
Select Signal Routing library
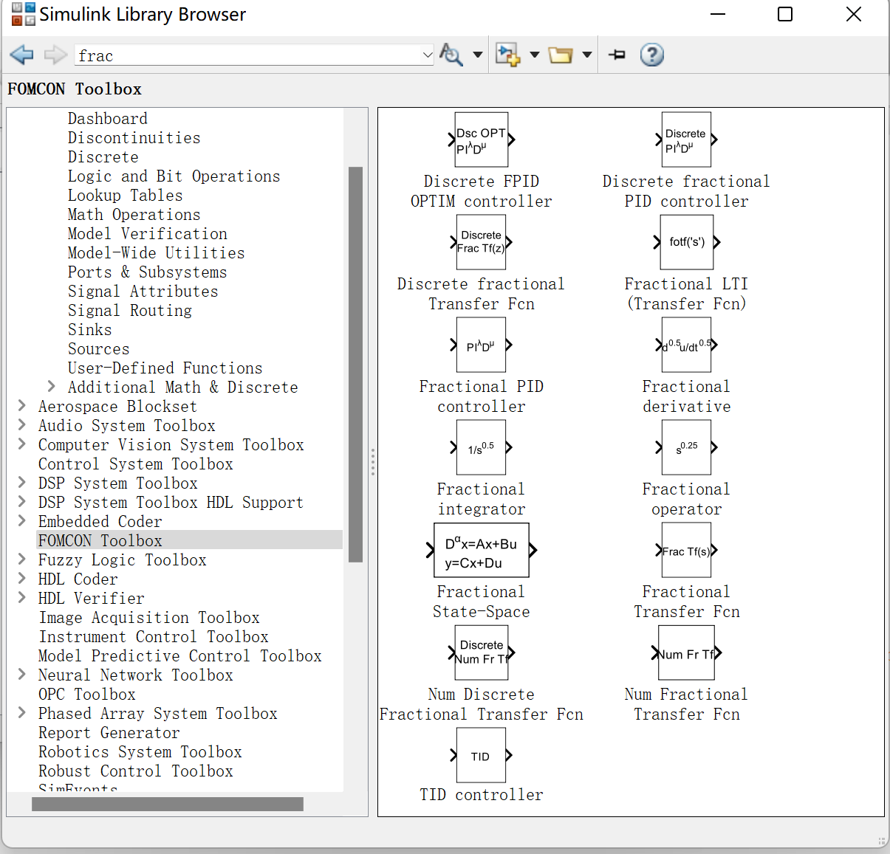pos(130,311)
